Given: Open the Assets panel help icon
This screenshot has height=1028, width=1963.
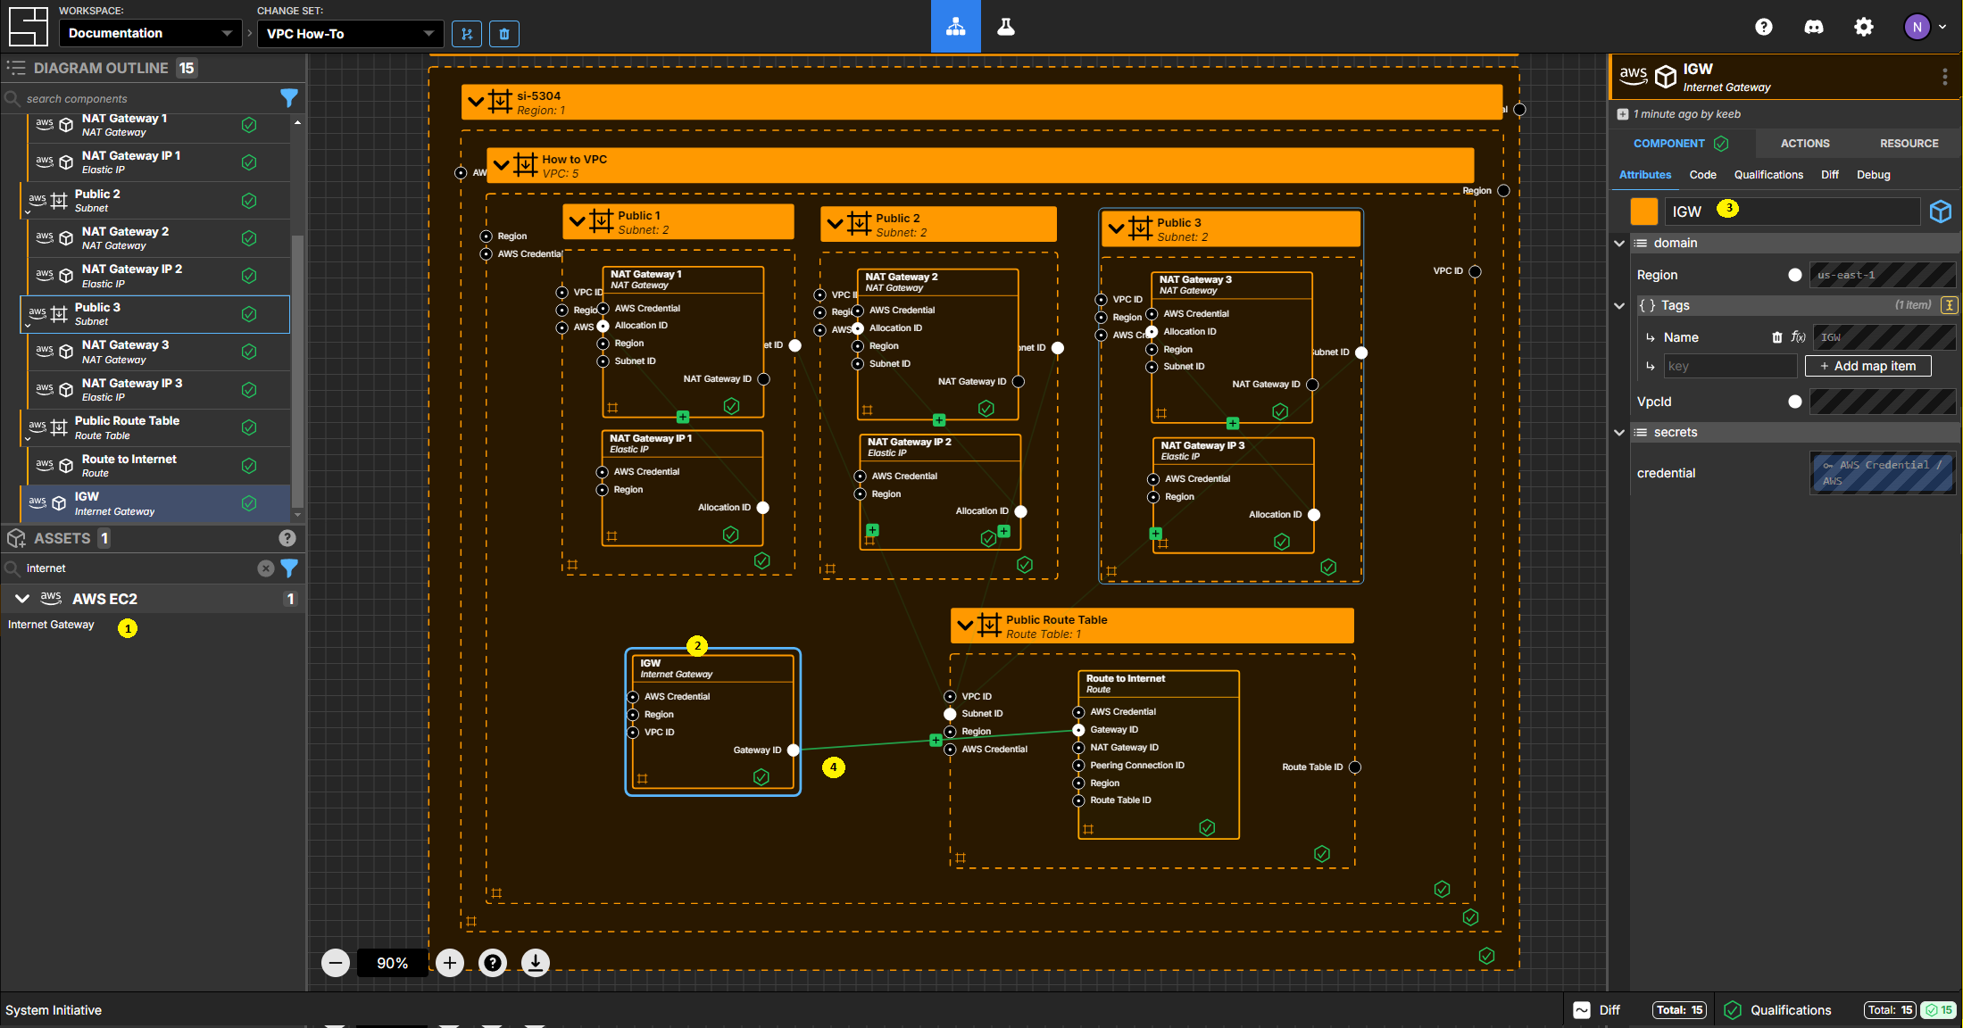Looking at the screenshot, I should pos(287,538).
